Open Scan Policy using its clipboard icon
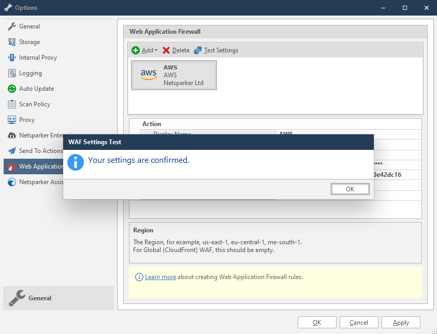Screen dimensions: 437x334 (x=11, y=104)
